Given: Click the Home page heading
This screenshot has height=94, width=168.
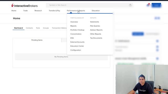Looking at the screenshot, I should (x=17, y=18).
